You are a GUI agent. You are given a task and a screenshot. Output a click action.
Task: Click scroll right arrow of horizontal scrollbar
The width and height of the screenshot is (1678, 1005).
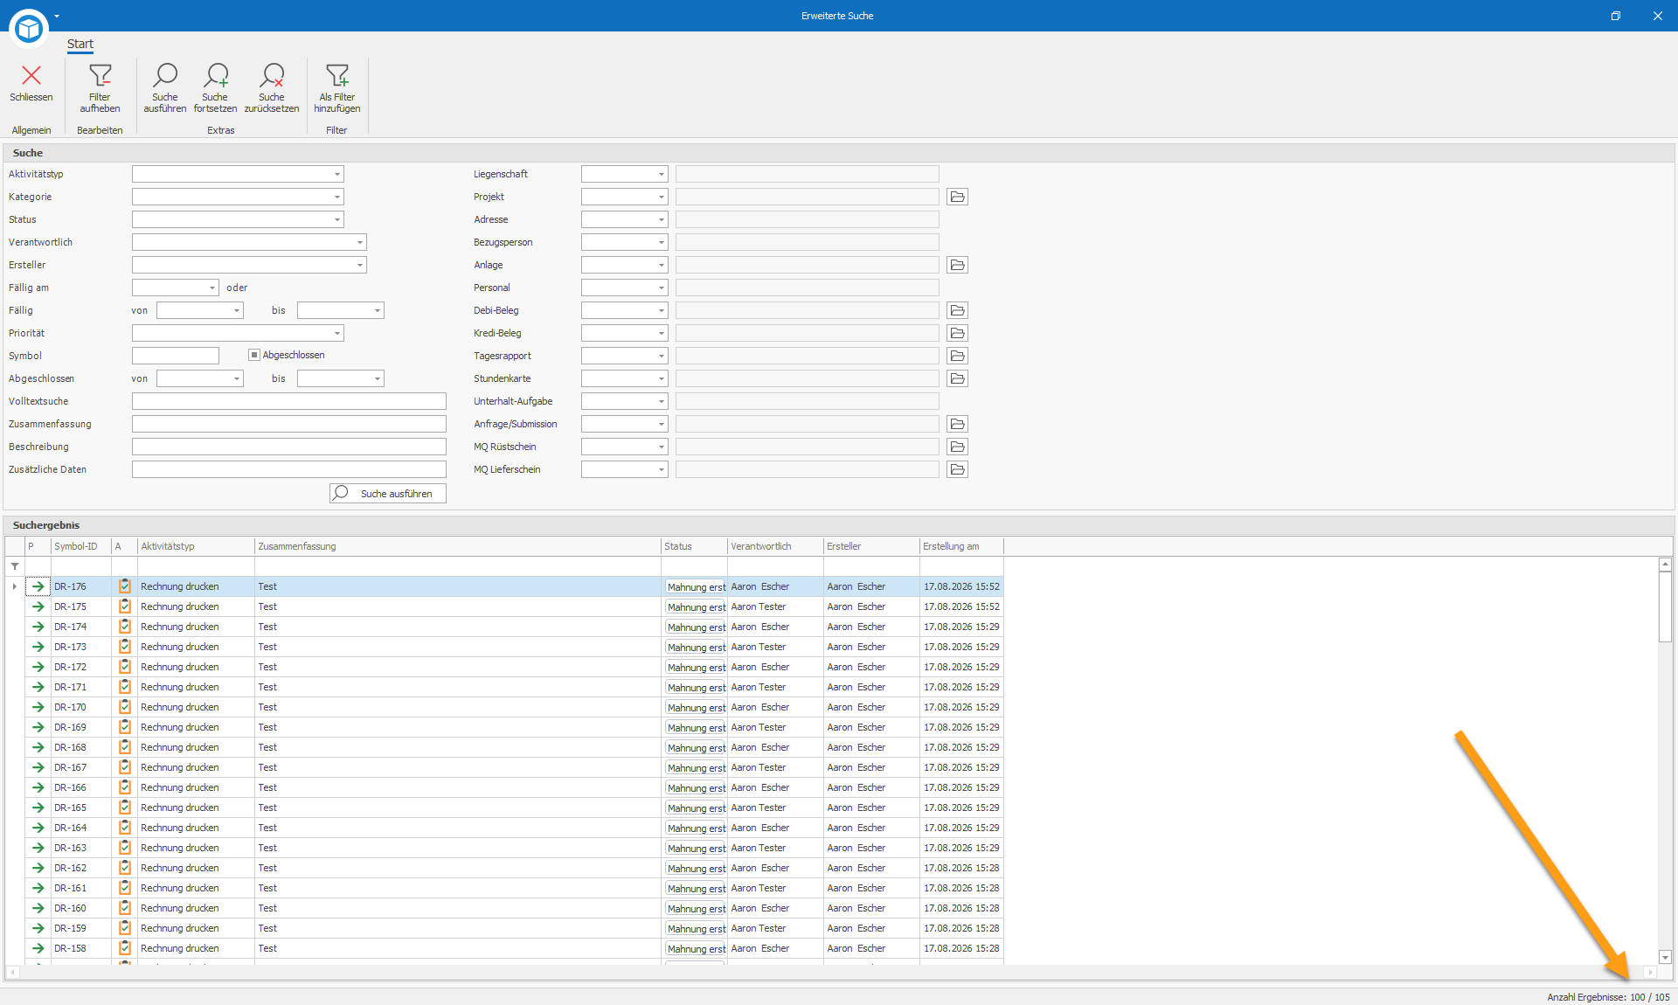pos(1650,972)
